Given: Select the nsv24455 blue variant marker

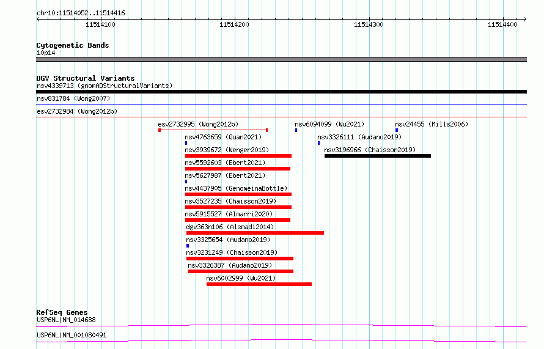Looking at the screenshot, I should click(397, 130).
